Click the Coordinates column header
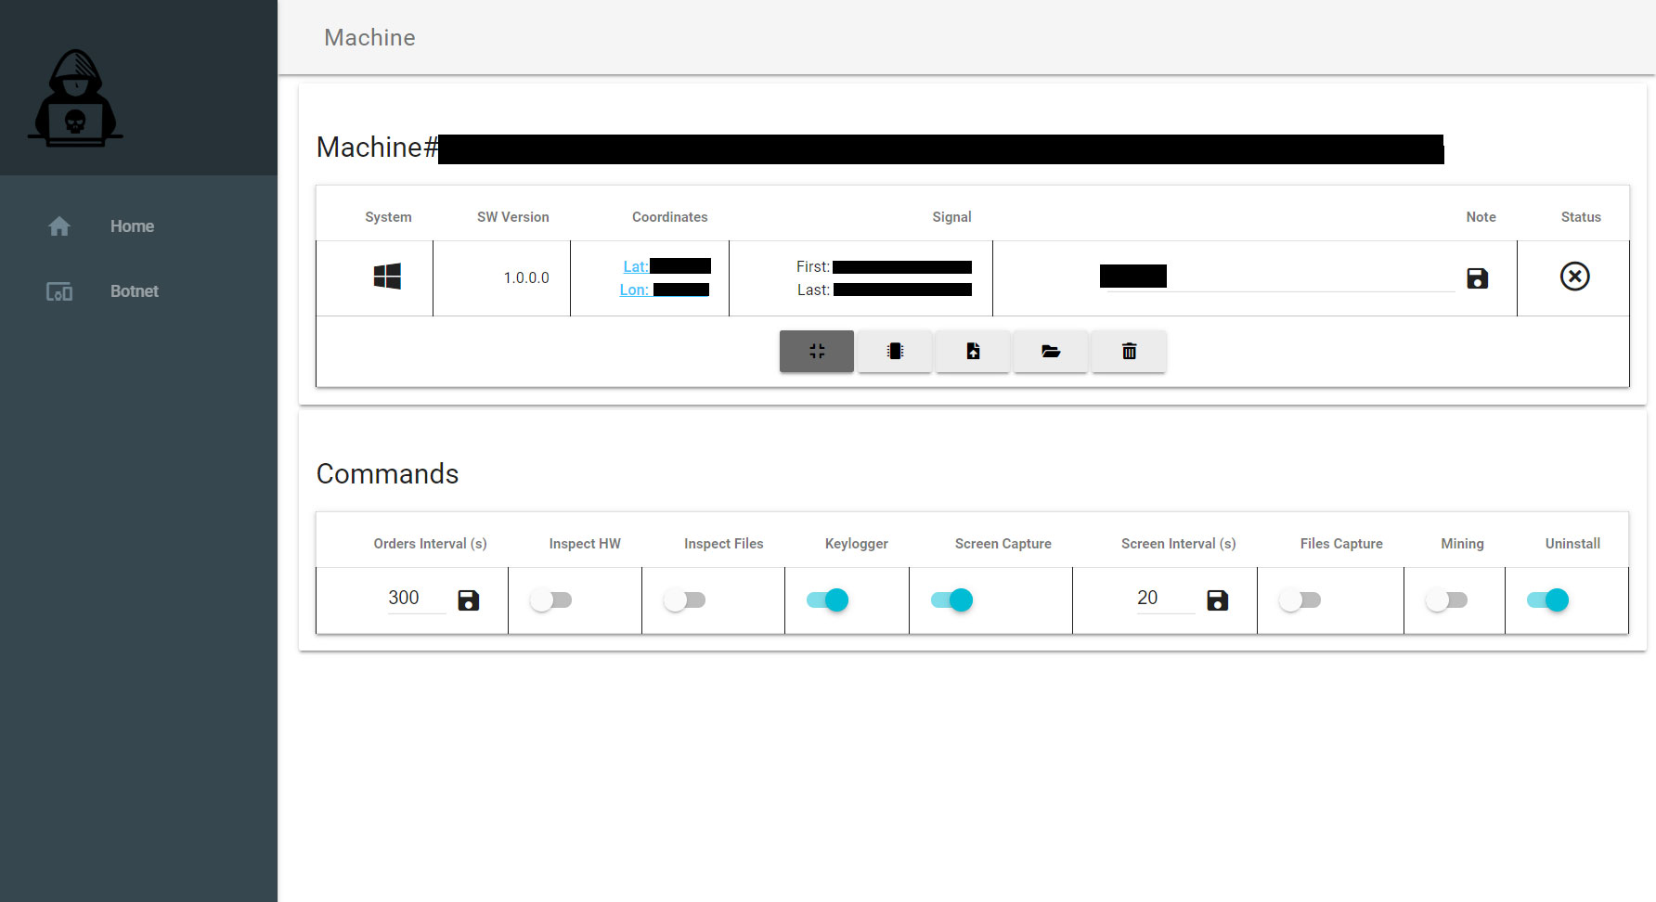Viewport: 1656px width, 902px height. pos(670,217)
